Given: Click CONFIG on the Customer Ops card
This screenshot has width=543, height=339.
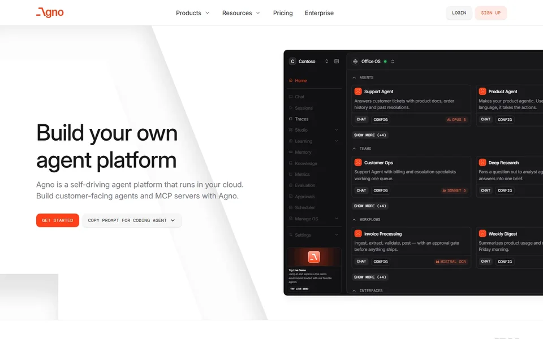Looking at the screenshot, I should point(381,190).
